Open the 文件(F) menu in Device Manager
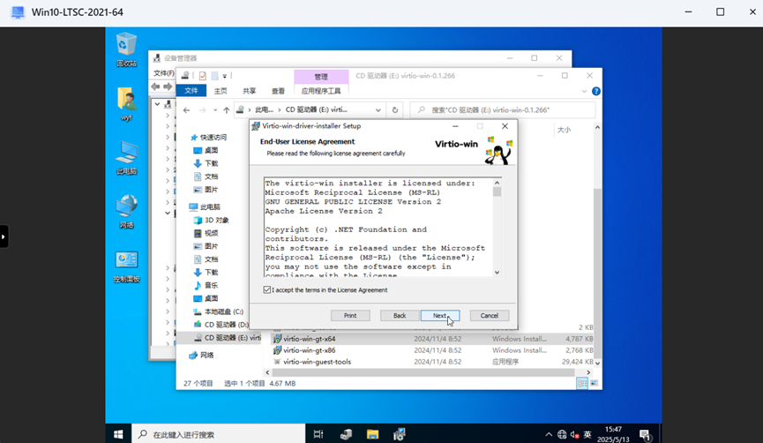The image size is (763, 443). click(164, 73)
